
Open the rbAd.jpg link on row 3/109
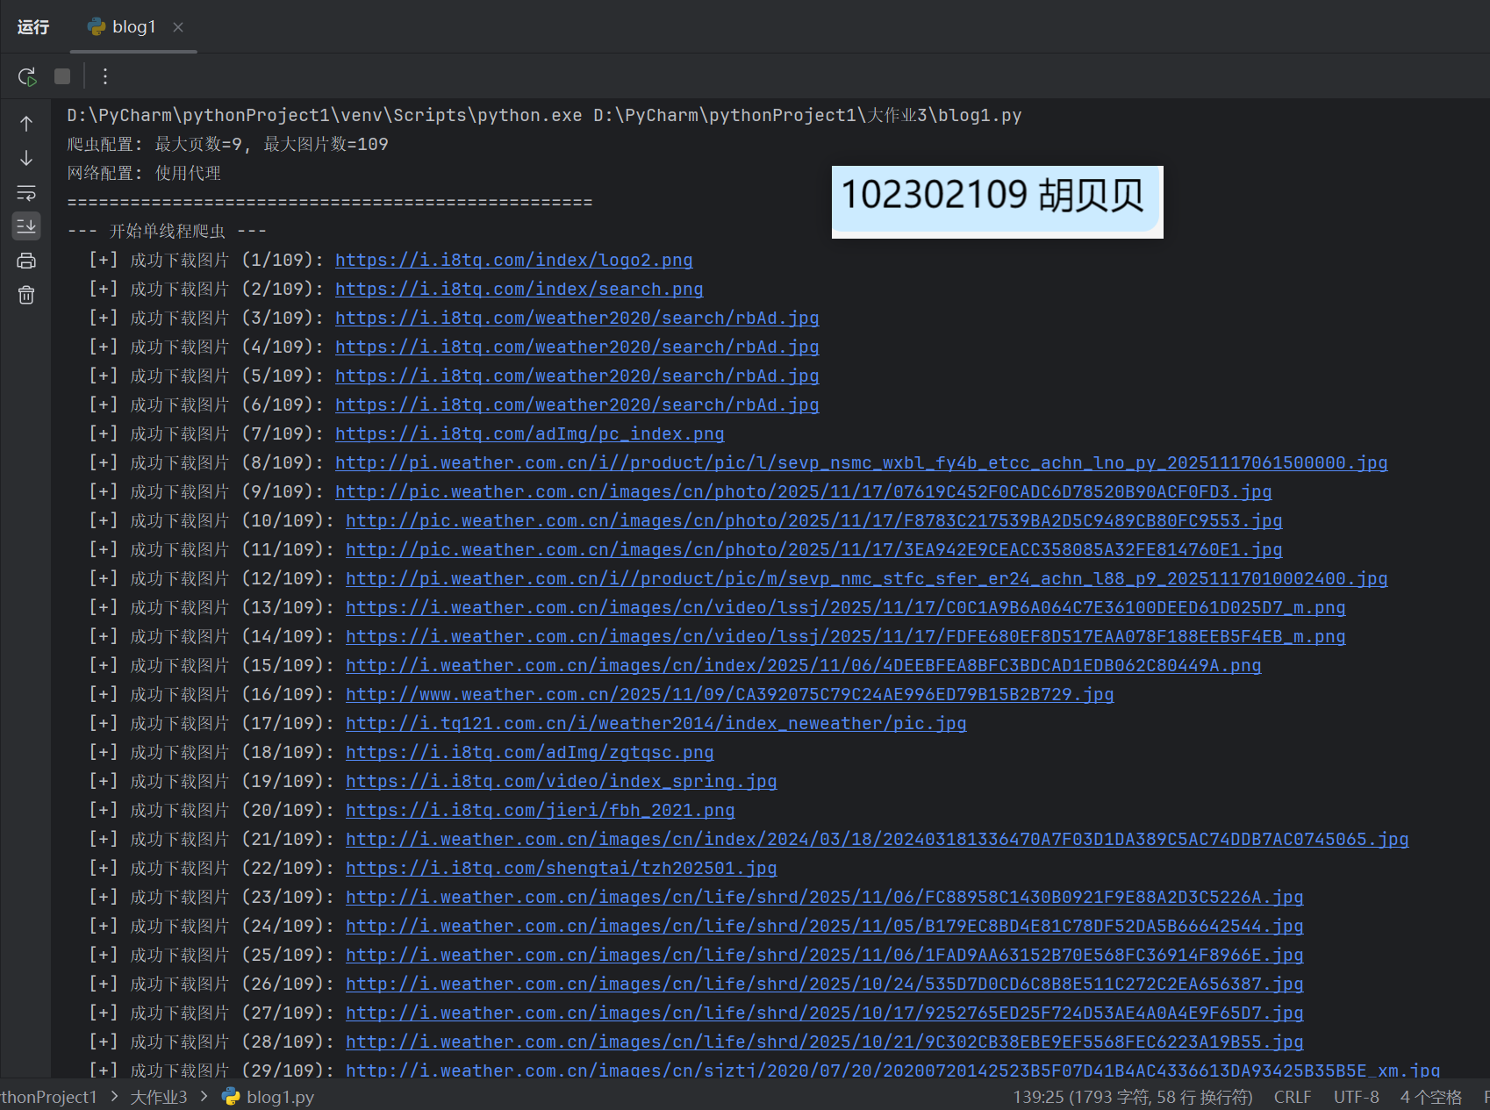click(x=577, y=319)
